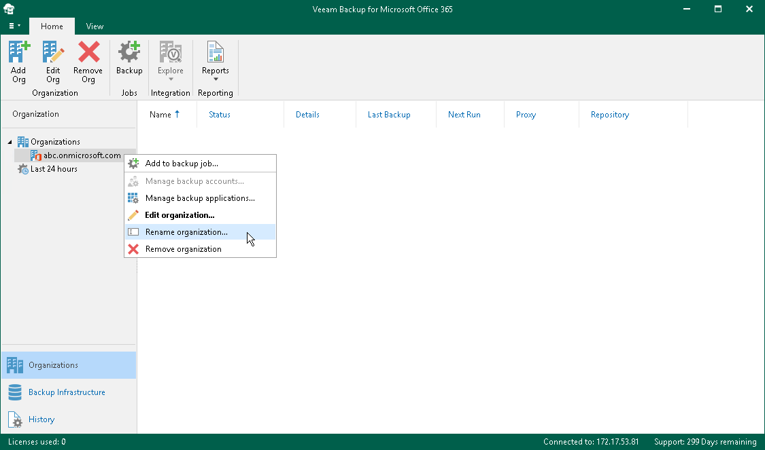Click Support 299 Days remaining status
The image size is (765, 450).
[705, 443]
